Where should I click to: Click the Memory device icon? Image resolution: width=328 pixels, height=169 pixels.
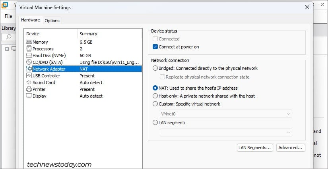click(29, 42)
